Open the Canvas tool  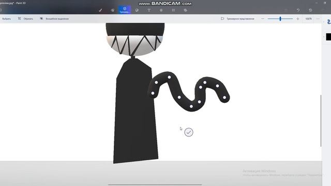point(173,10)
